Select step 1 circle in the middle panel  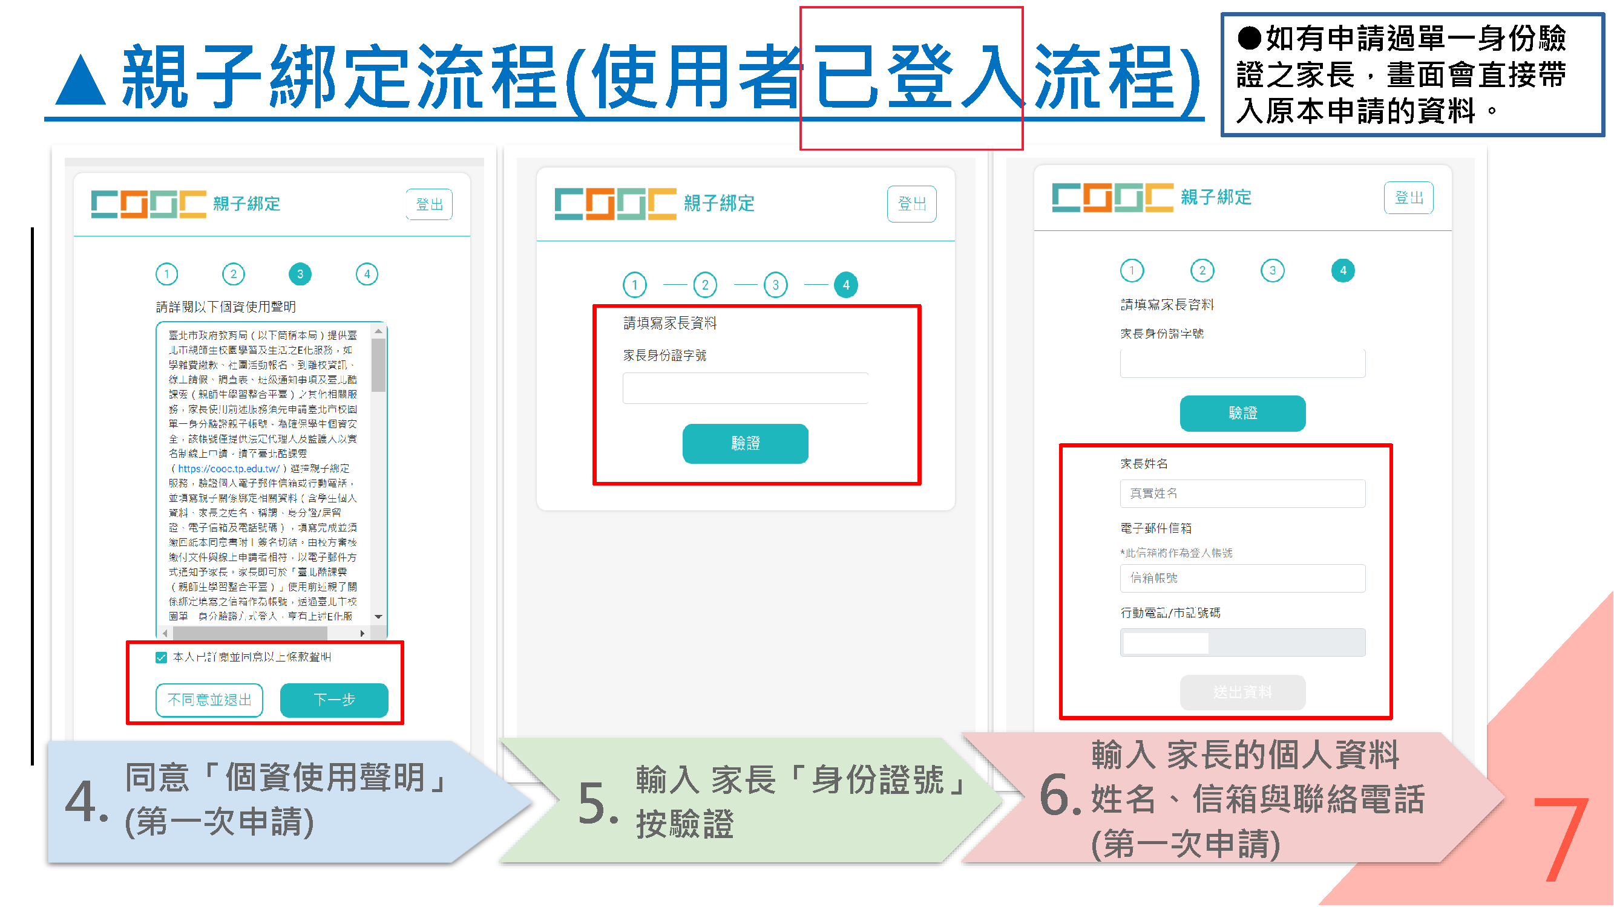(x=635, y=285)
